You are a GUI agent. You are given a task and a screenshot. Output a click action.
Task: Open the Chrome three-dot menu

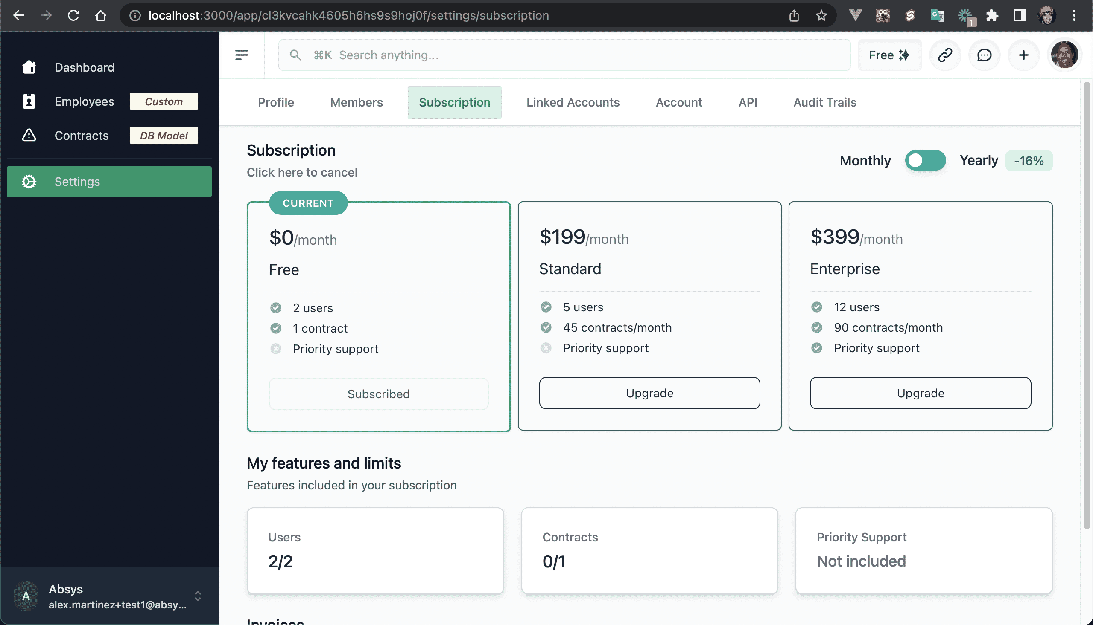coord(1074,15)
